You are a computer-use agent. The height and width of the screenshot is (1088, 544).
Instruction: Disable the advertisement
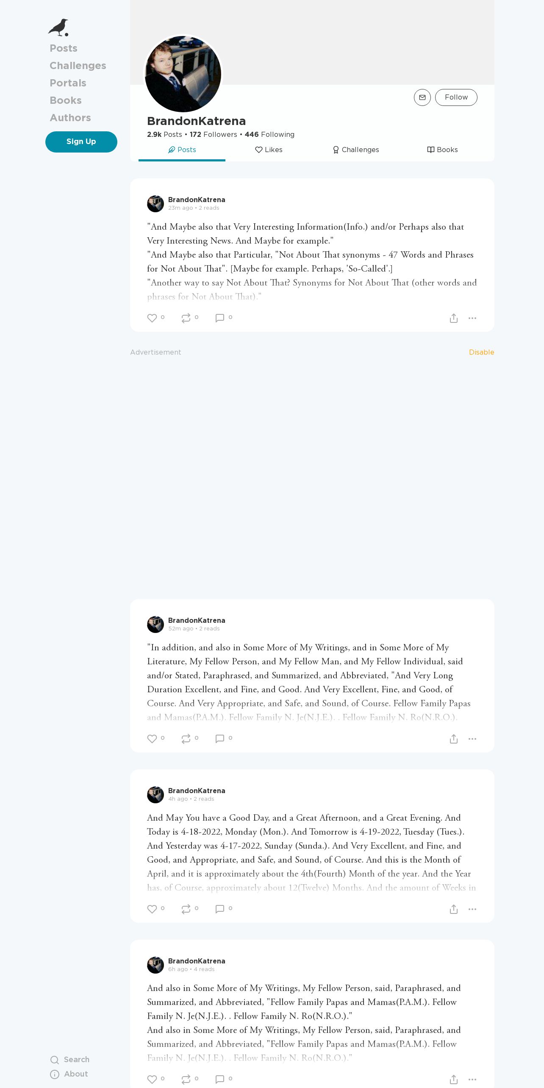point(481,352)
